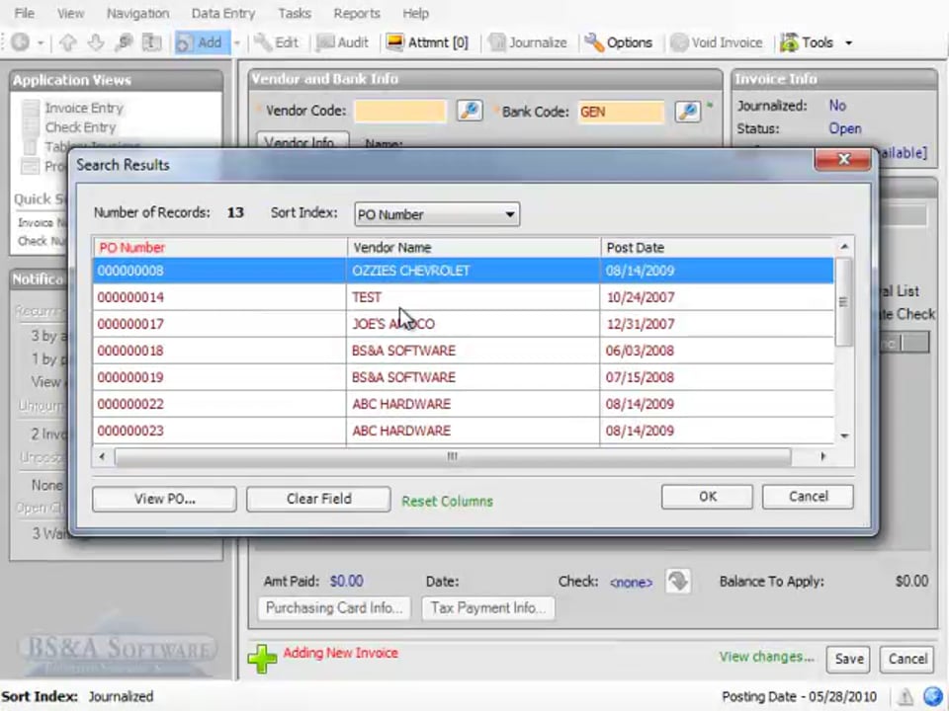Open the Reports menu
949x711 pixels.
pos(357,13)
